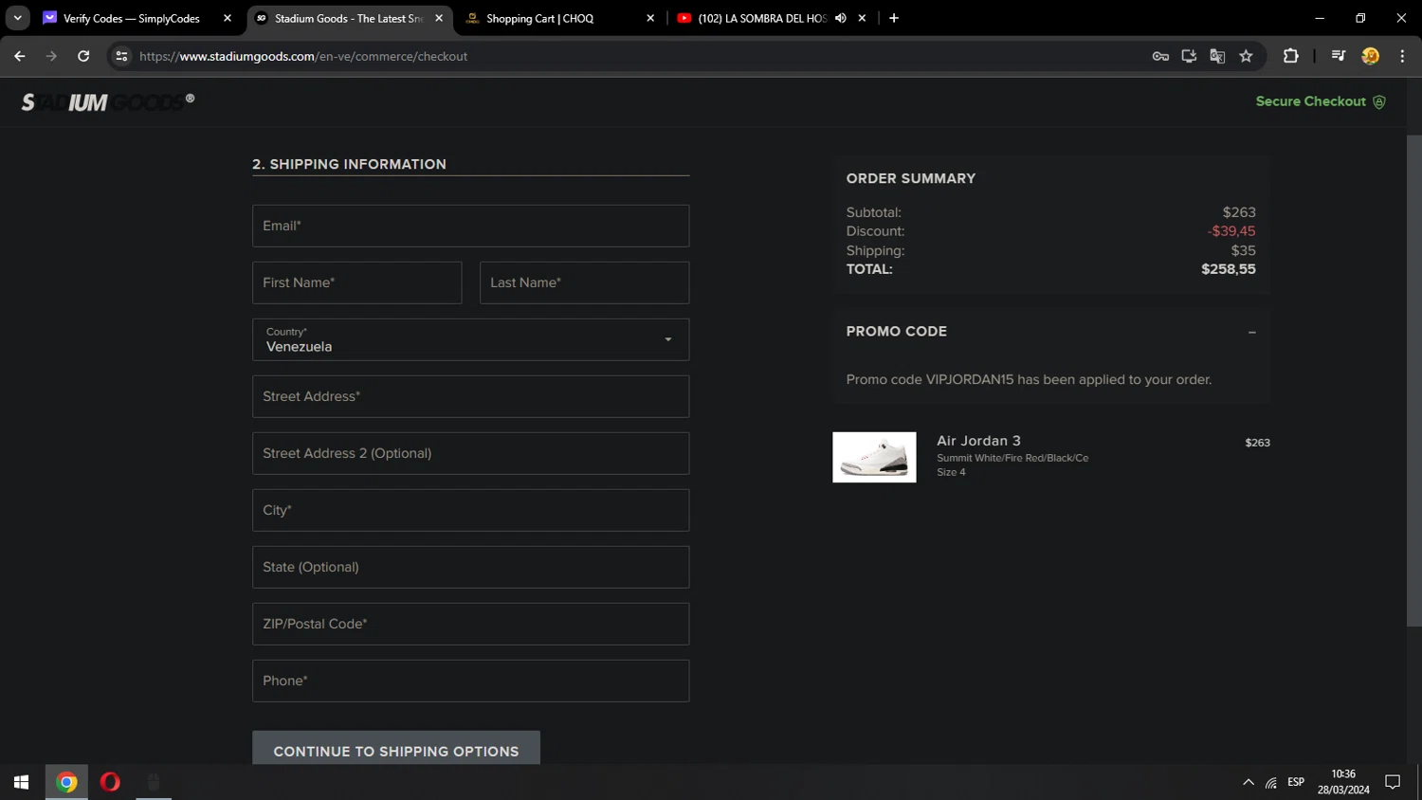The width and height of the screenshot is (1422, 800).
Task: Open a new browser tab
Action: click(894, 18)
